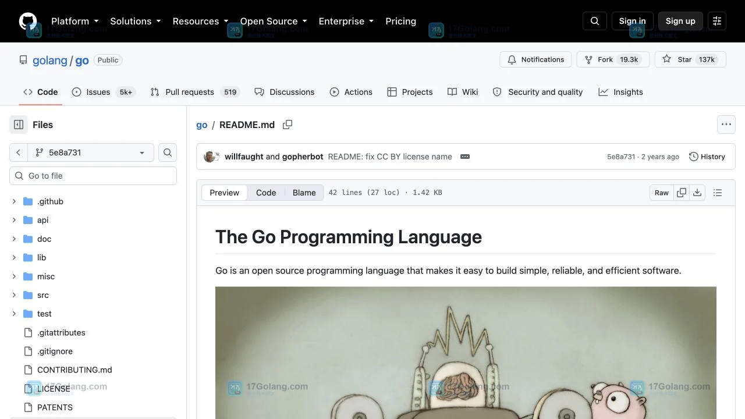Switch file view to Blame
This screenshot has height=419, width=745.
tap(304, 193)
